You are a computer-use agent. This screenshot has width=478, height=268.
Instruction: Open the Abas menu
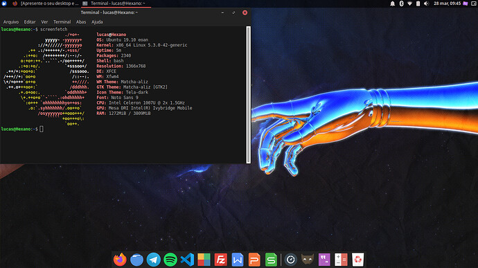click(81, 22)
